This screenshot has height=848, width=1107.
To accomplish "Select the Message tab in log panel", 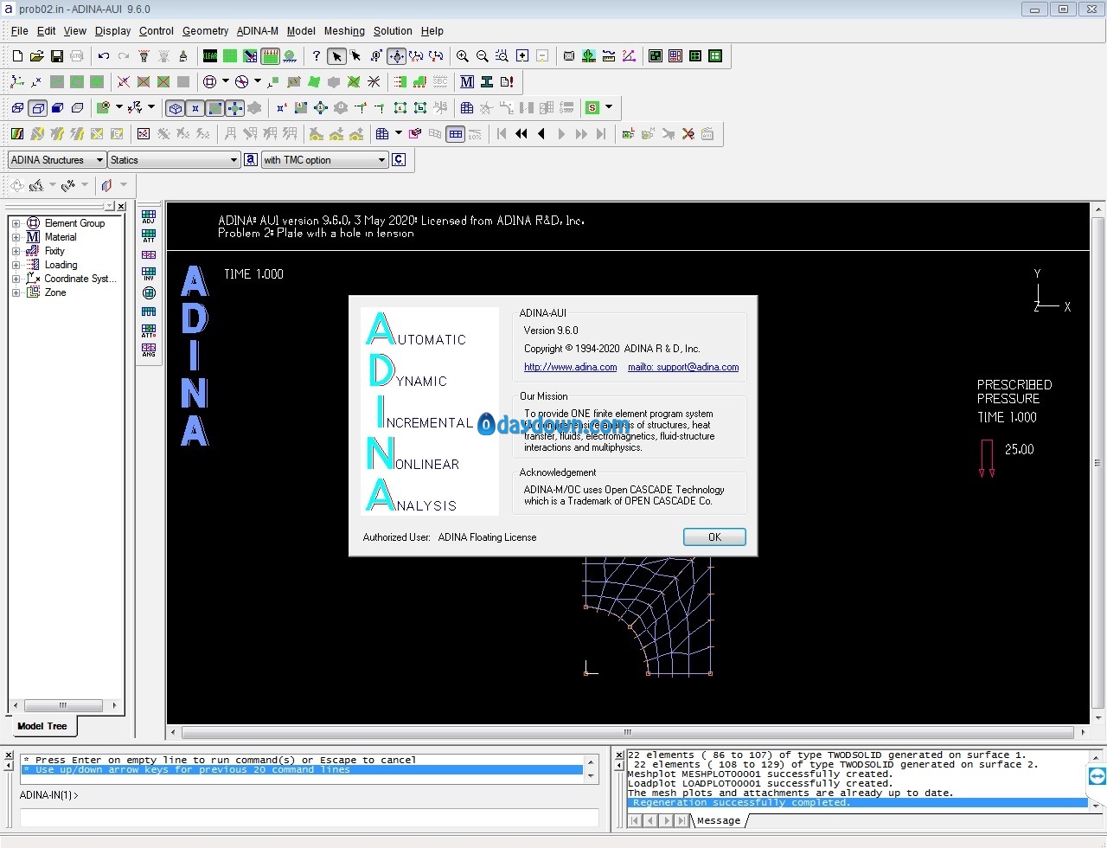I will (719, 820).
